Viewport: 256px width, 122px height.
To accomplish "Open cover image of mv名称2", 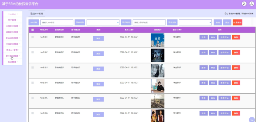I will 157,55.
